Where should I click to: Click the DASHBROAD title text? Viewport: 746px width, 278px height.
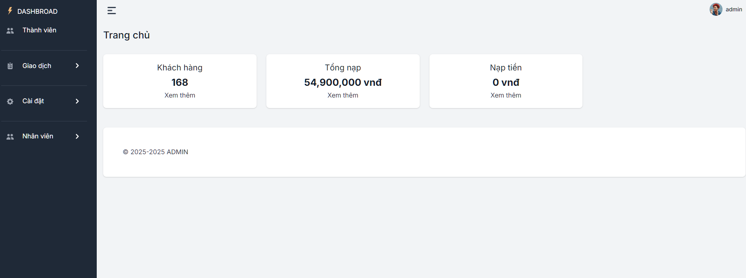point(37,11)
